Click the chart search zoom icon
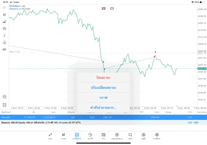 (4, 97)
